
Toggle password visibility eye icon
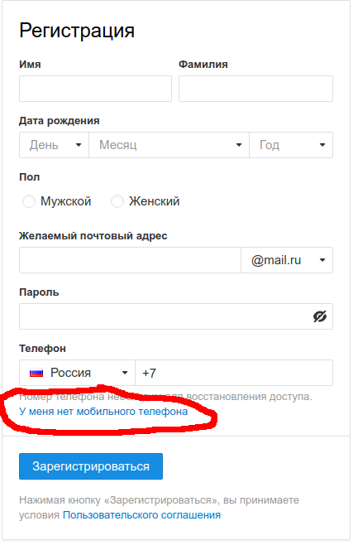[320, 316]
